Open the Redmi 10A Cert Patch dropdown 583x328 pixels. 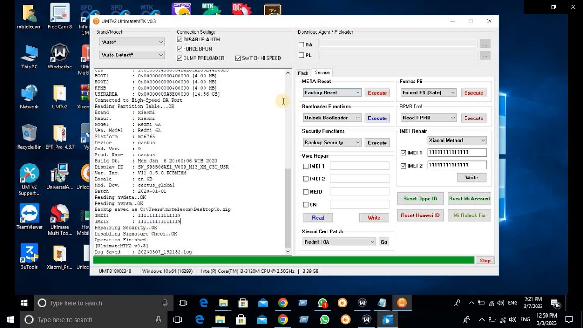[339, 242]
